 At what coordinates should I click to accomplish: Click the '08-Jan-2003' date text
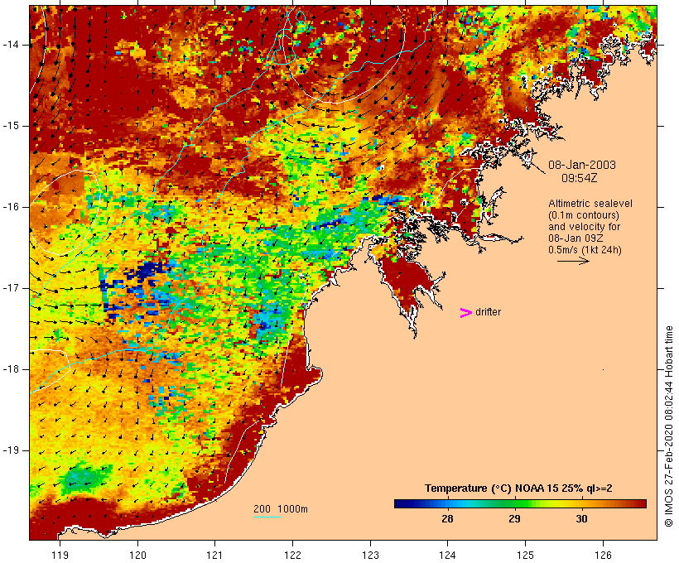coord(582,165)
